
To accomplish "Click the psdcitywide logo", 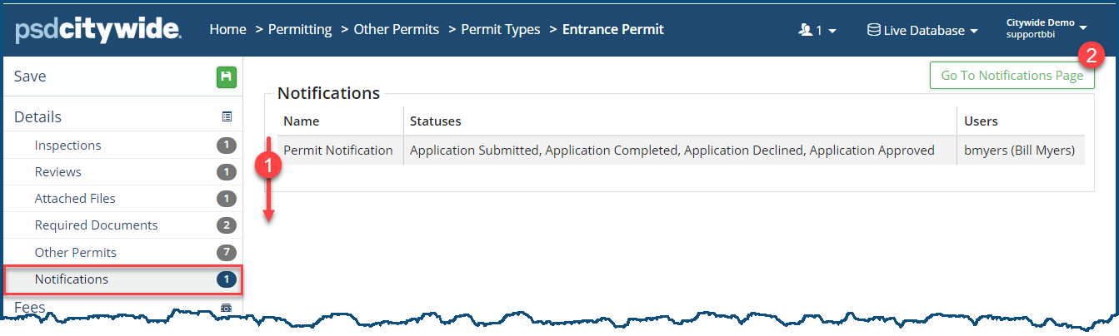I will 98,30.
